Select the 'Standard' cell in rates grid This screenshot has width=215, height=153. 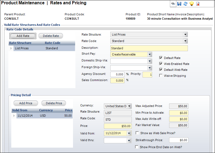coord(52,48)
